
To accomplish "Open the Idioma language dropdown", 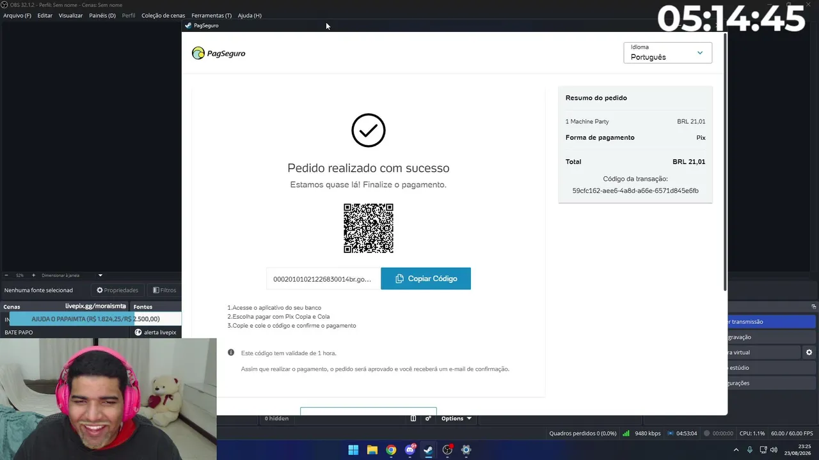I will pos(667,53).
